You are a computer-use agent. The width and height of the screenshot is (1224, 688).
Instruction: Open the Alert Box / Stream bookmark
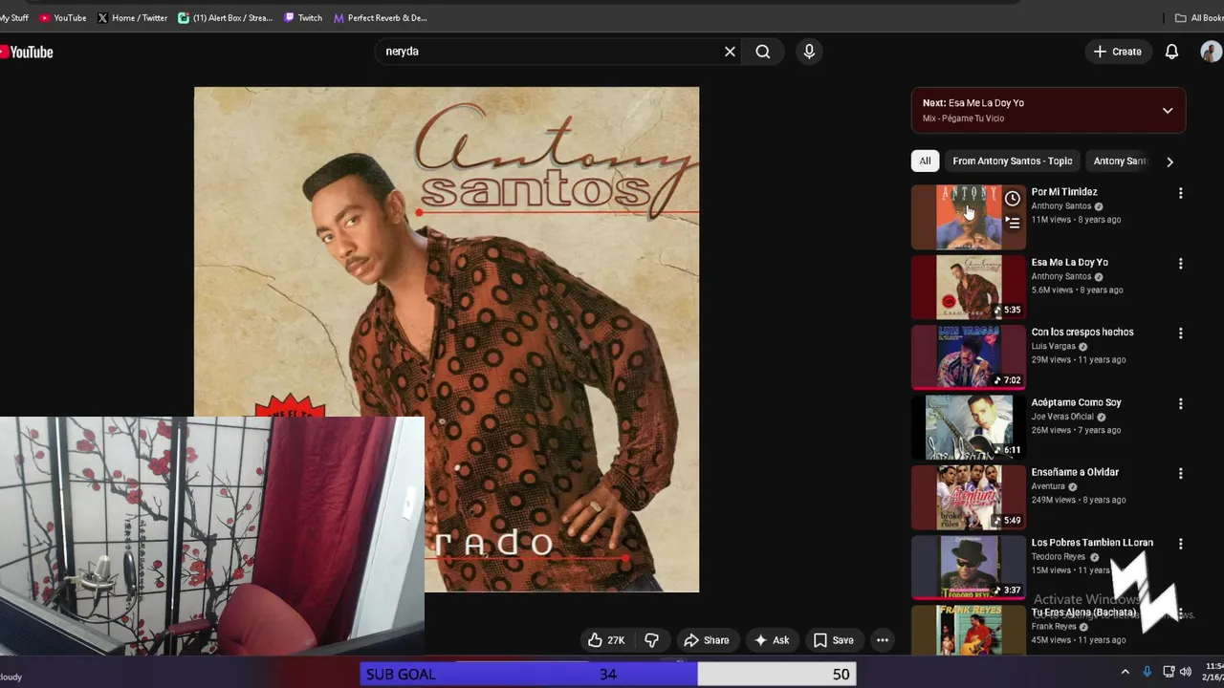226,17
